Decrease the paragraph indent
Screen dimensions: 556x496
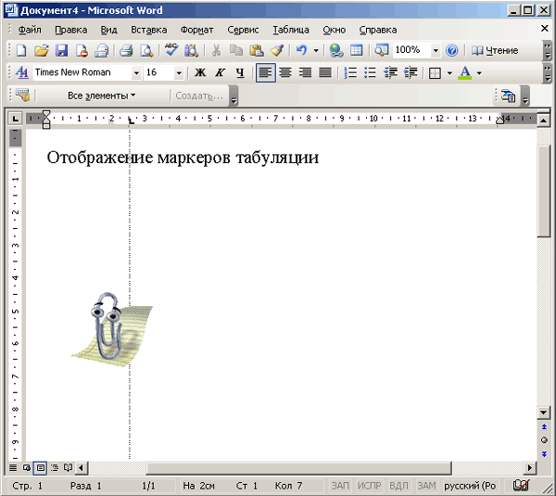pyautogui.click(x=390, y=72)
